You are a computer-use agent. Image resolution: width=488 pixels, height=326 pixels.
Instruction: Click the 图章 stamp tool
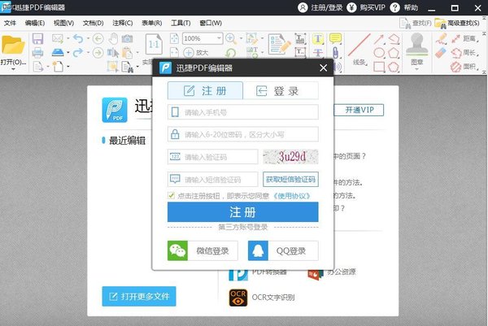pyautogui.click(x=416, y=48)
